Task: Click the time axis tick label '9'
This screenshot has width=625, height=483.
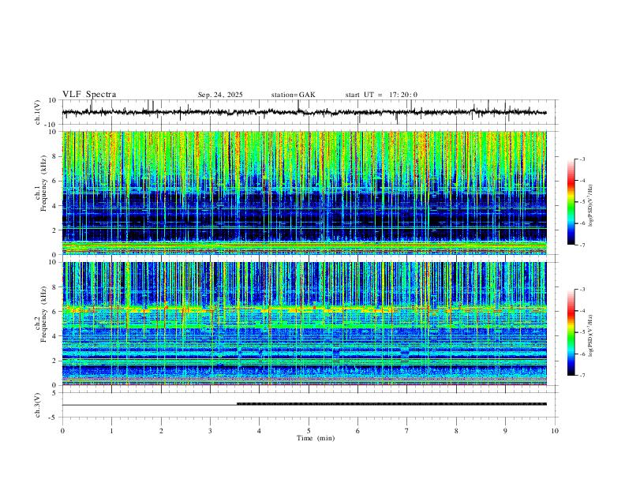Action: pos(505,431)
